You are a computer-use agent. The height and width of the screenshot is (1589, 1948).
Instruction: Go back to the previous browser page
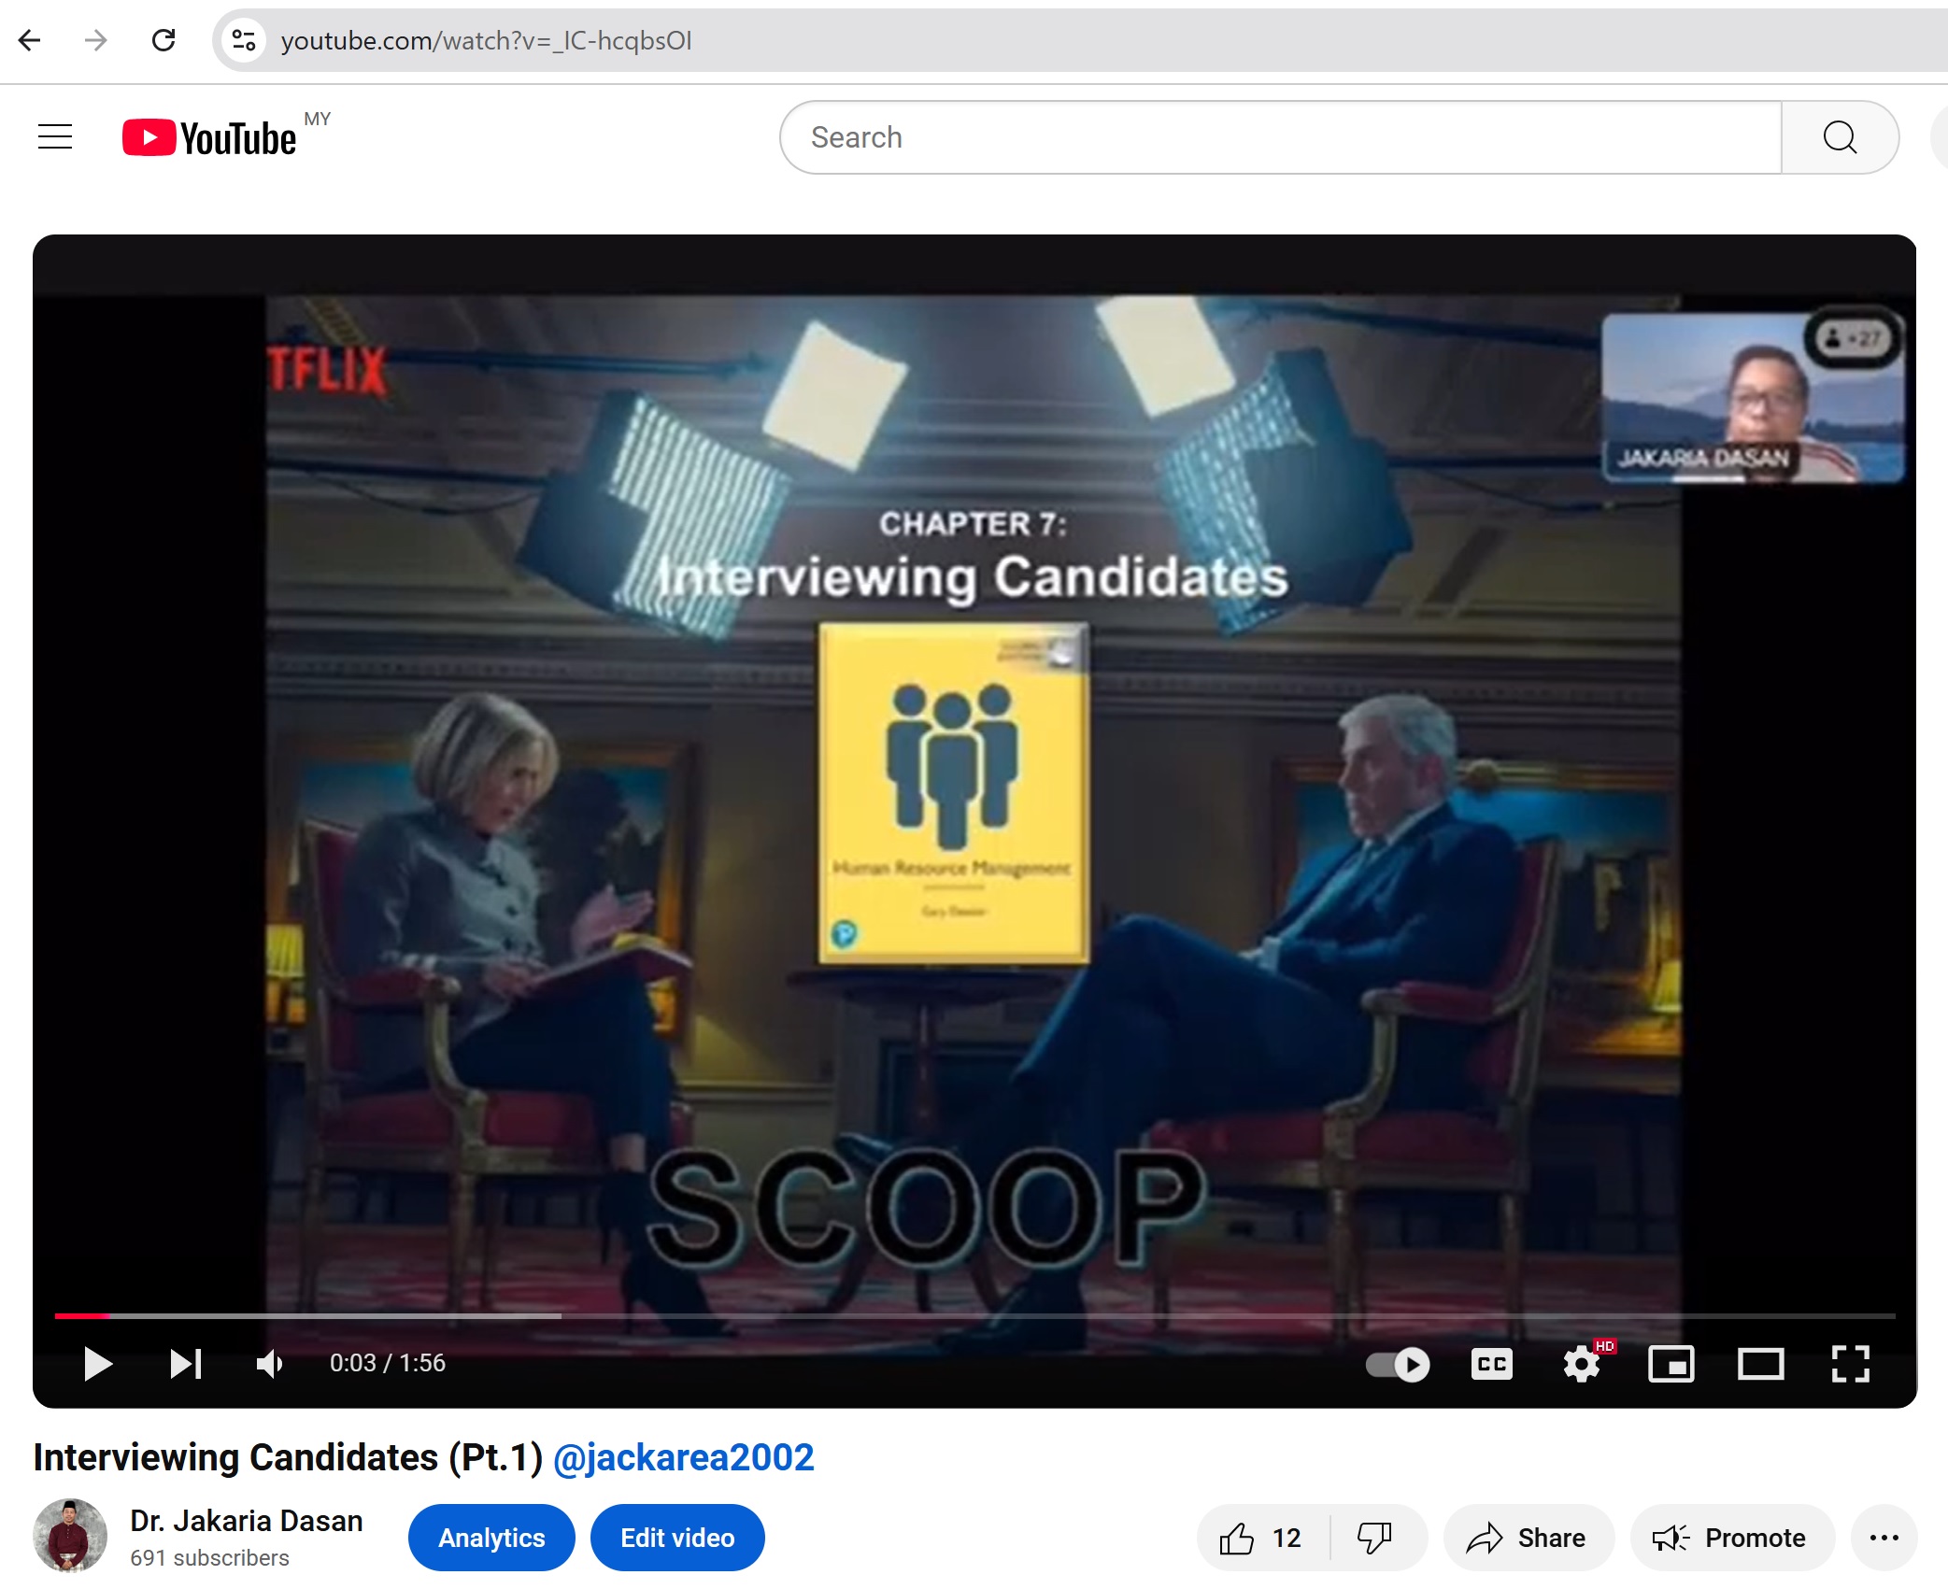[30, 40]
